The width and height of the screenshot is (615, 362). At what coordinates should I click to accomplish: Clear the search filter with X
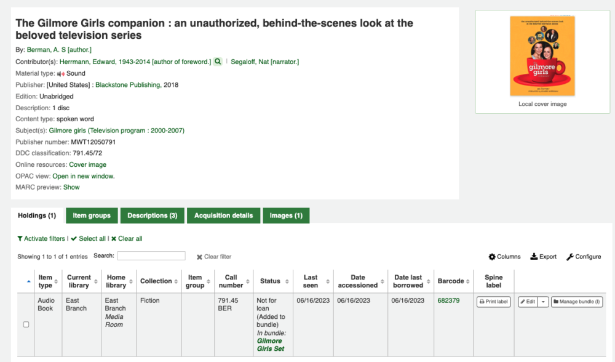[214, 257]
